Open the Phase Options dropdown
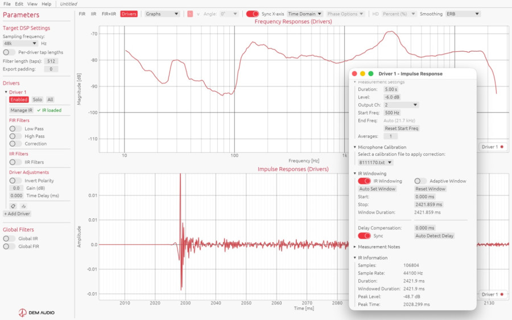Screen dimensions: 512x320 345,14
